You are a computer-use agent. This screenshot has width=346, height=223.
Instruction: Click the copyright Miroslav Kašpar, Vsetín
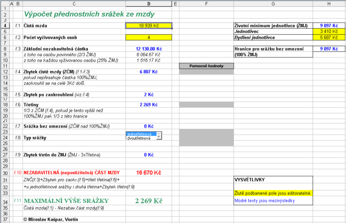click(x=51, y=220)
